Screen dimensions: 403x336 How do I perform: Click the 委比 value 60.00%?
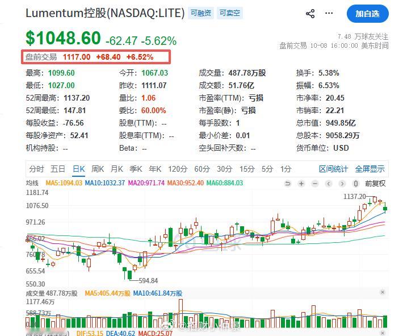pyautogui.click(x=153, y=110)
